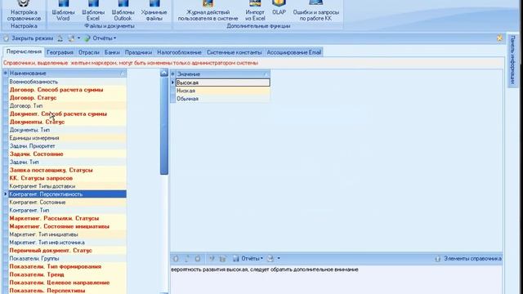Open the Ассоциирование Email tab

click(x=294, y=52)
